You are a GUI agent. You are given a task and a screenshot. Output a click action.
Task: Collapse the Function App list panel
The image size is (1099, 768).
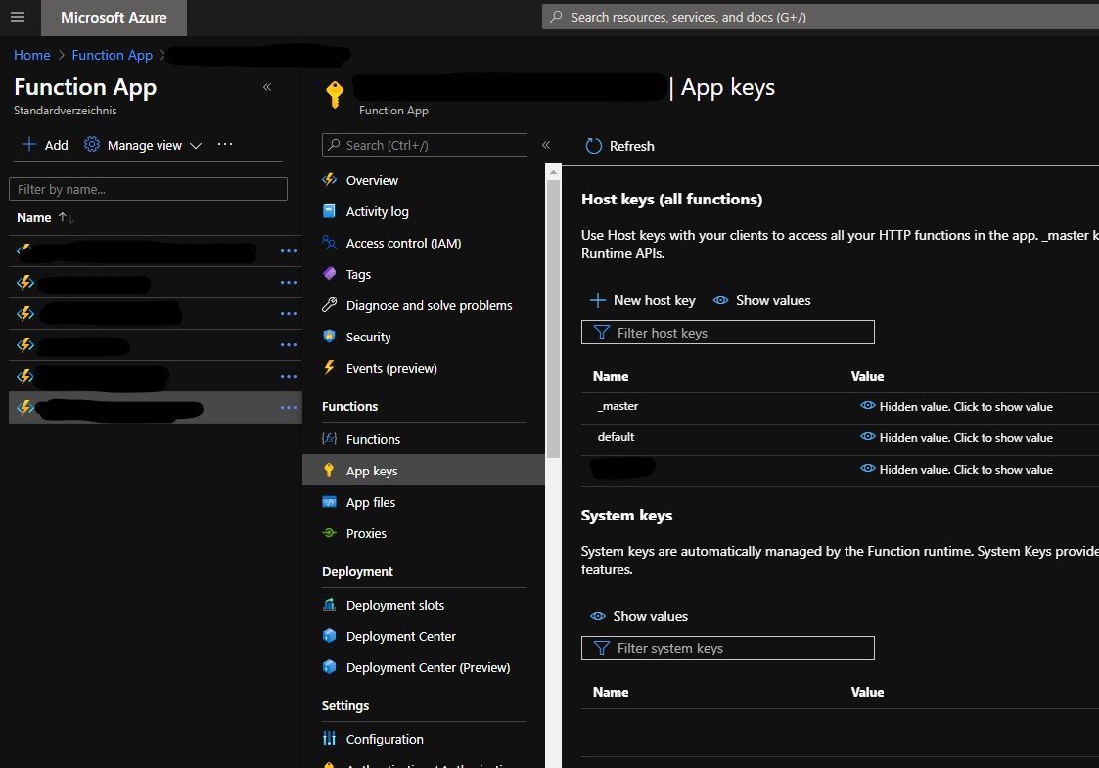coord(267,87)
